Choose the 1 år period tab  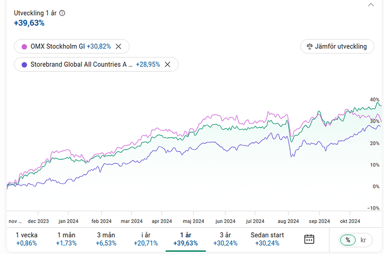click(185, 239)
